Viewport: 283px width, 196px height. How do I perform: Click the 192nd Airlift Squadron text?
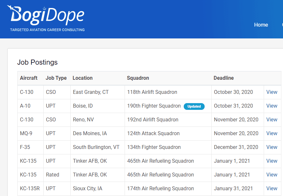point(153,119)
